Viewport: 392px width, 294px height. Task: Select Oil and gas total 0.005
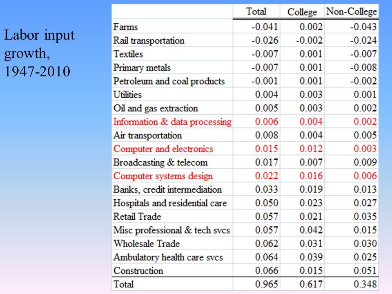click(x=267, y=108)
